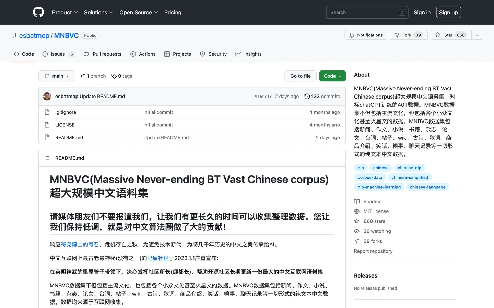Image resolution: width=494 pixels, height=308 pixels.
Task: Open the Insights tab
Action: 248,54
